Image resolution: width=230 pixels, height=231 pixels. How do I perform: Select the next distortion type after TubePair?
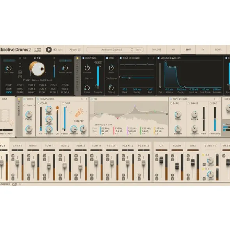[x=87, y=113]
